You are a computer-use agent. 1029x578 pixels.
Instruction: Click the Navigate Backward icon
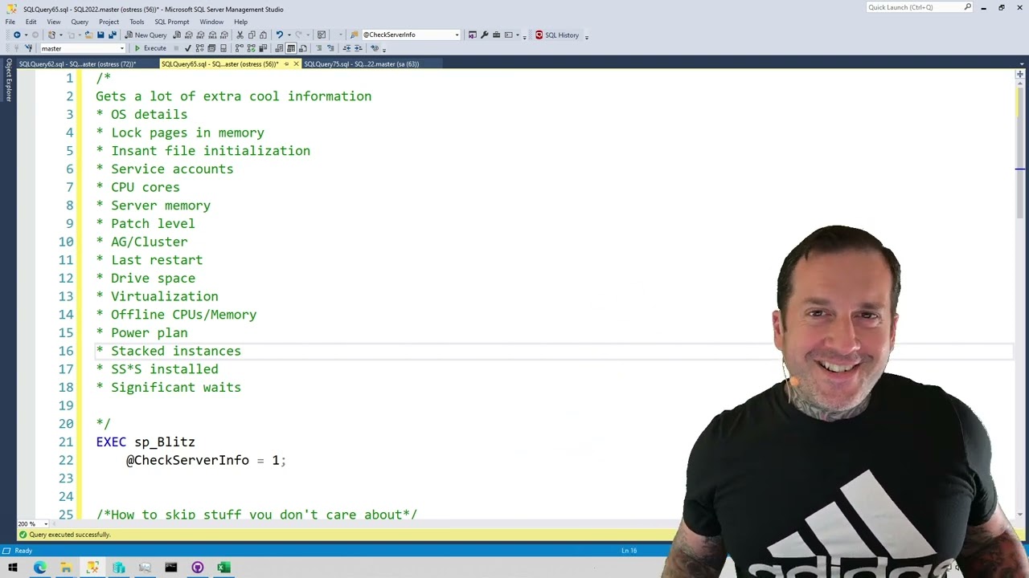pos(17,35)
